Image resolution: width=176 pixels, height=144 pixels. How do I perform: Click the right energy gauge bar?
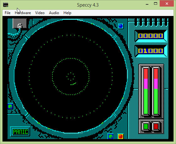pyautogui.click(x=156, y=91)
